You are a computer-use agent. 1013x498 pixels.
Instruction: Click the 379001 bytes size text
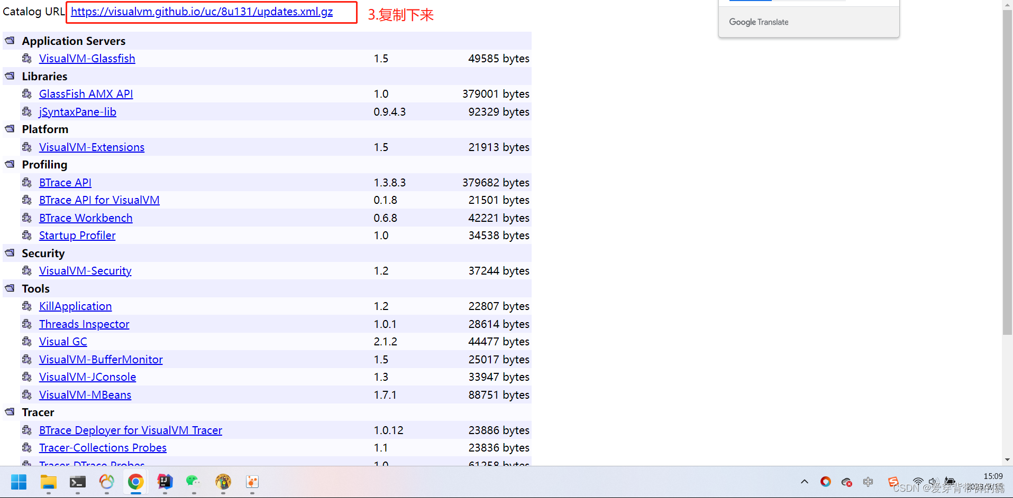coord(496,94)
